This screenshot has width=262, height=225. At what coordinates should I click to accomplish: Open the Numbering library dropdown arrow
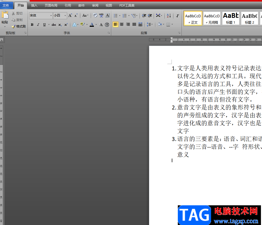tap(129, 16)
